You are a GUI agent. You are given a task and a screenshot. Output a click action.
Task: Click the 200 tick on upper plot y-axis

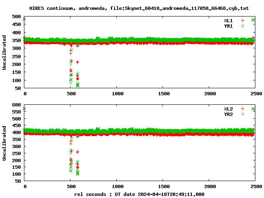(x=16, y=64)
